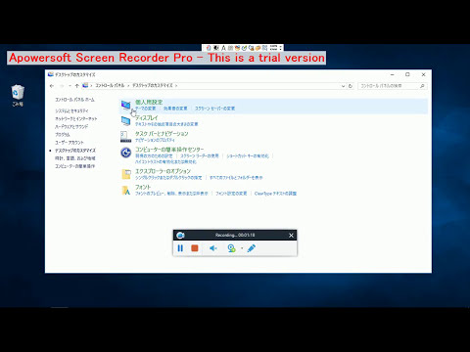Go back with the address bar back arrow
This screenshot has height=352, width=470.
coord(52,86)
